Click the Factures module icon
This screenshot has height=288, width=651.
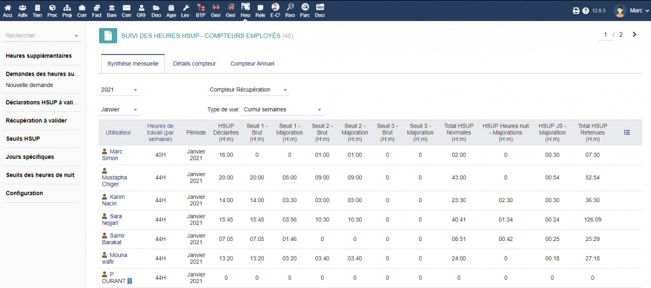coord(97,10)
